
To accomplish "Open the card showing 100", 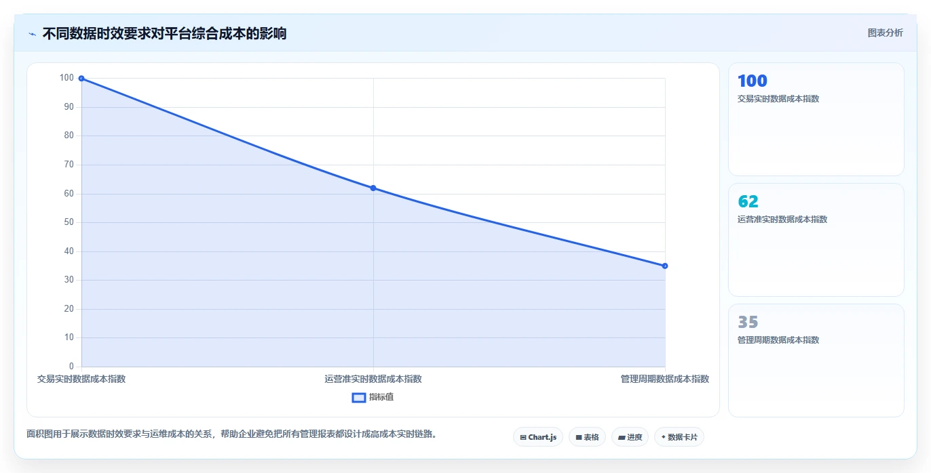I will [816, 119].
